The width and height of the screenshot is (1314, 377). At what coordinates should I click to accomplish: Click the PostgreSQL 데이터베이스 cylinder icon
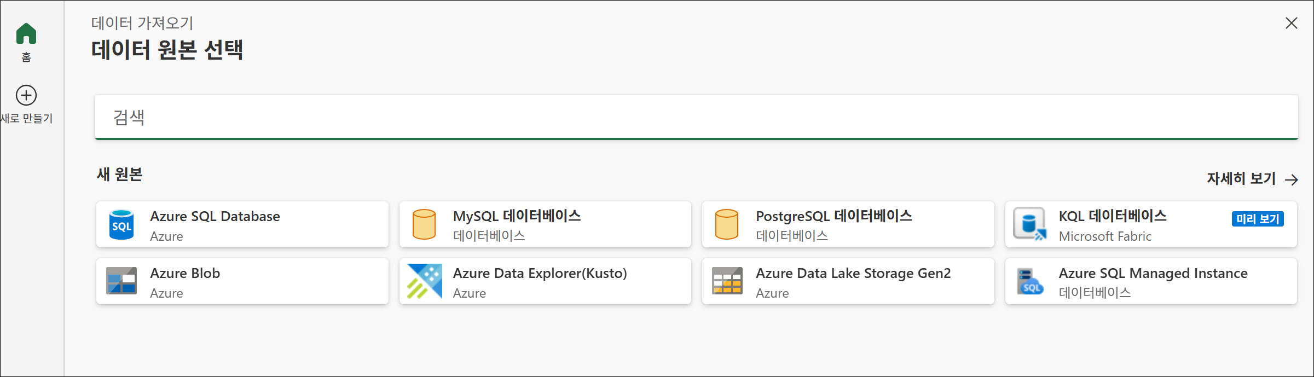[727, 224]
